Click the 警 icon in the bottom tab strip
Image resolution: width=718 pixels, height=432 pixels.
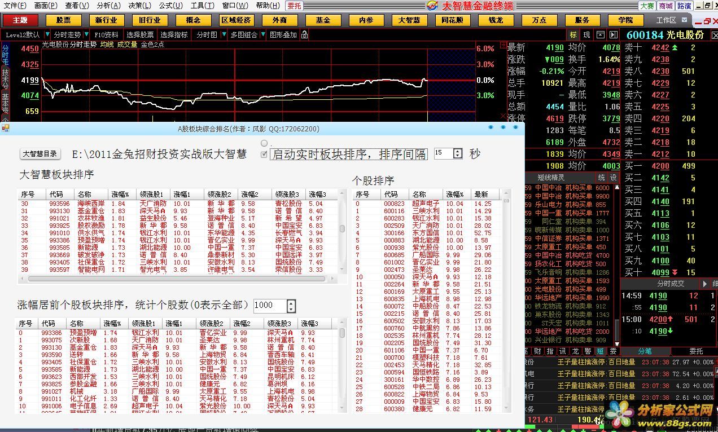(588, 351)
